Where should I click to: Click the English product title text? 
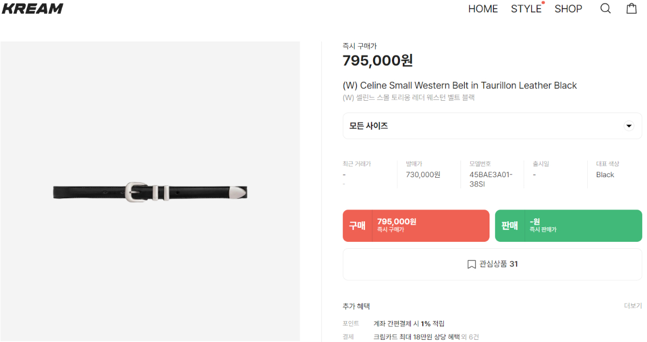[459, 86]
